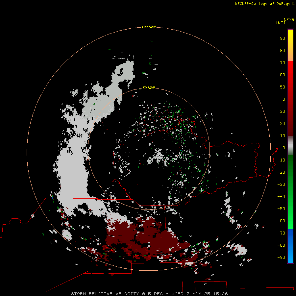This screenshot has width=296, height=296.
Task: Click the 0 value on the velocity scale
Action: [x=284, y=148]
